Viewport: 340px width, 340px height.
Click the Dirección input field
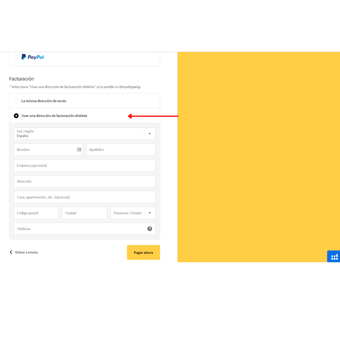point(84,181)
